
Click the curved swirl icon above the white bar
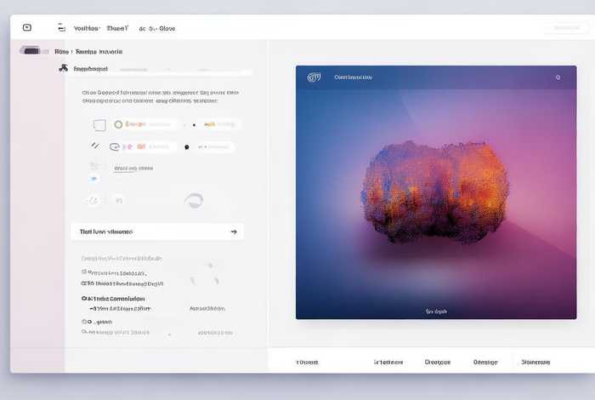tap(194, 201)
